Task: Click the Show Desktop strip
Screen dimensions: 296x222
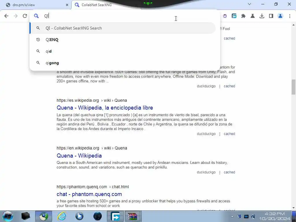Action: (294, 216)
